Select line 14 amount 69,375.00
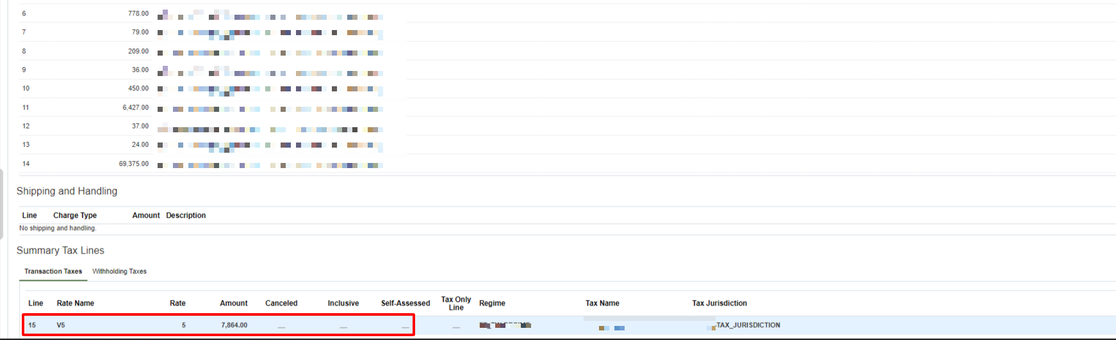 134,164
